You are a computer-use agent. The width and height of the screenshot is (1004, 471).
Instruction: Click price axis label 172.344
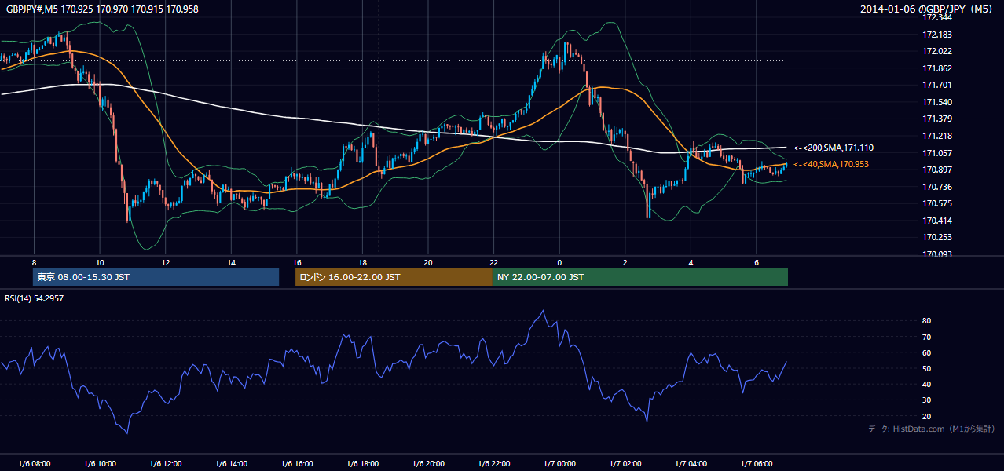click(x=937, y=17)
